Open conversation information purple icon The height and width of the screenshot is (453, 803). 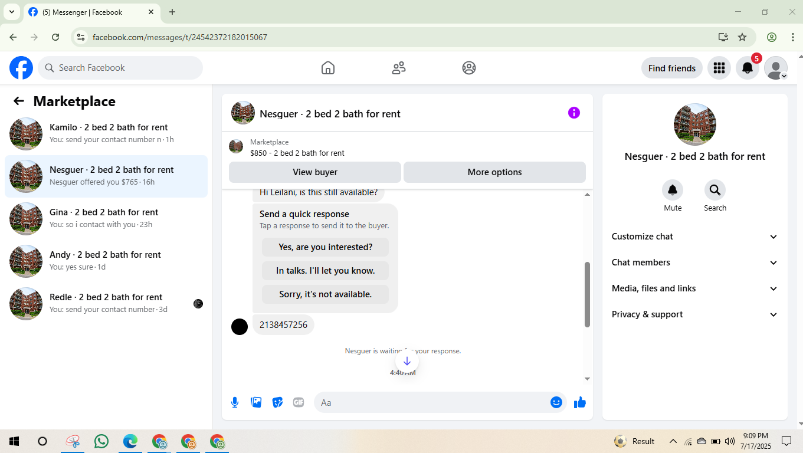(574, 113)
